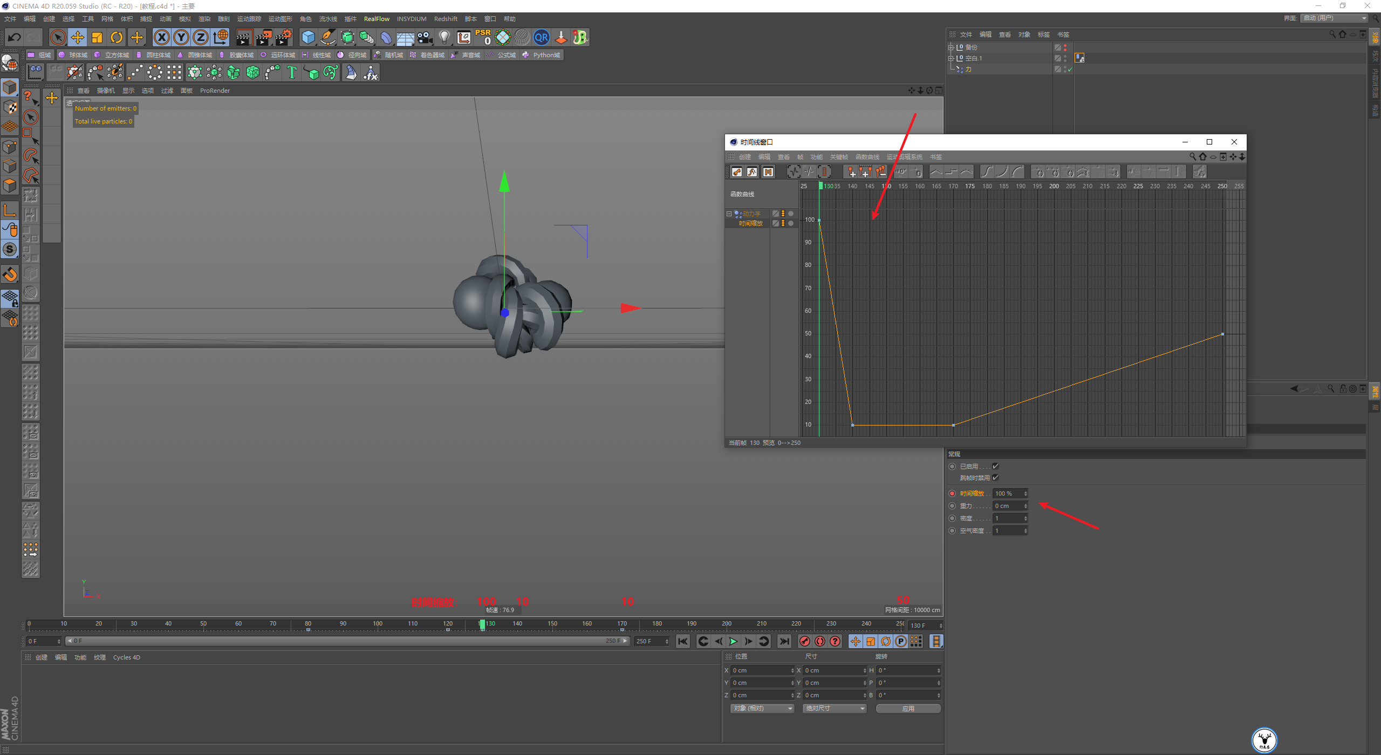Viewport: 1381px width, 755px height.
Task: Add a Light object from toolbar
Action: 444,37
